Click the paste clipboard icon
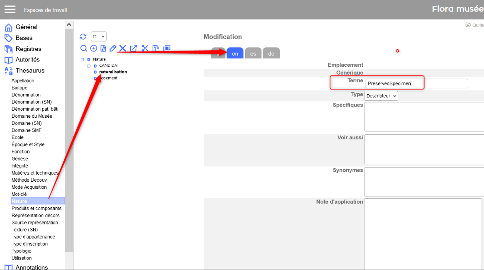 click(156, 49)
